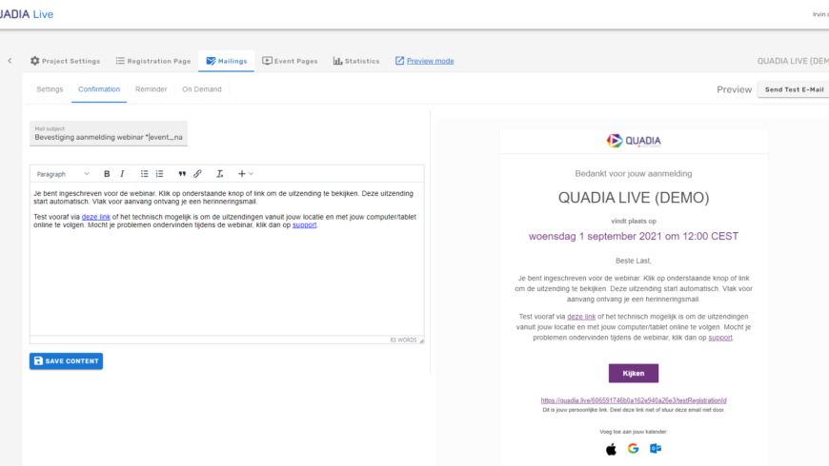
Task: Click the editor resize handle
Action: [421, 340]
